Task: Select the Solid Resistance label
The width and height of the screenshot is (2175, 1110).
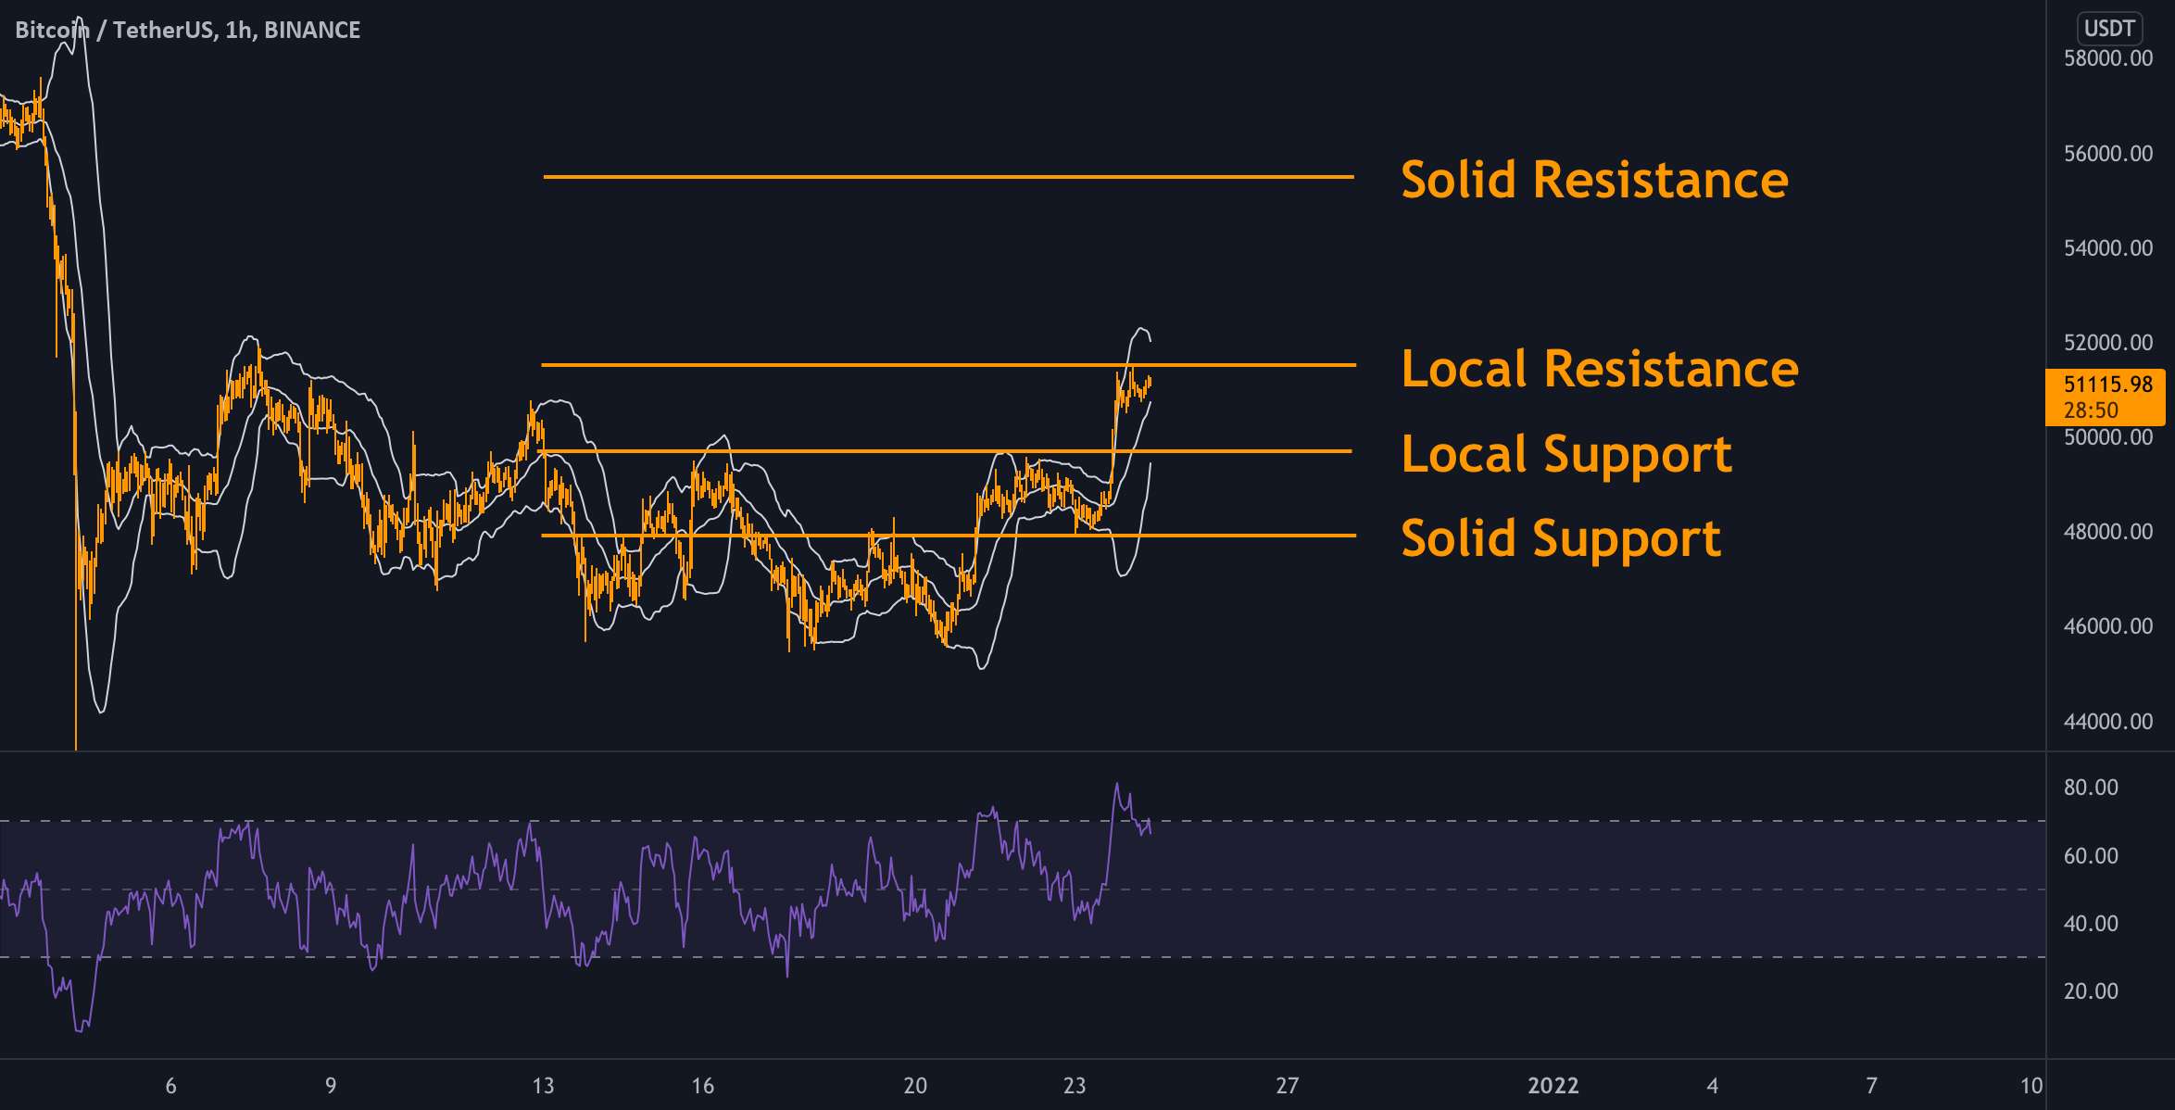Action: pos(1594,180)
